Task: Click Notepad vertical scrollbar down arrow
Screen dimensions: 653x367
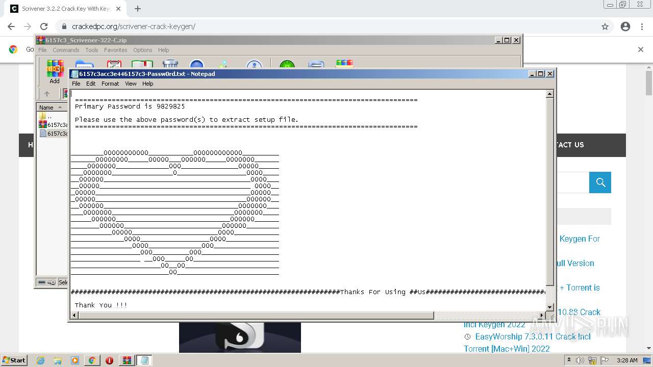Action: tap(550, 307)
